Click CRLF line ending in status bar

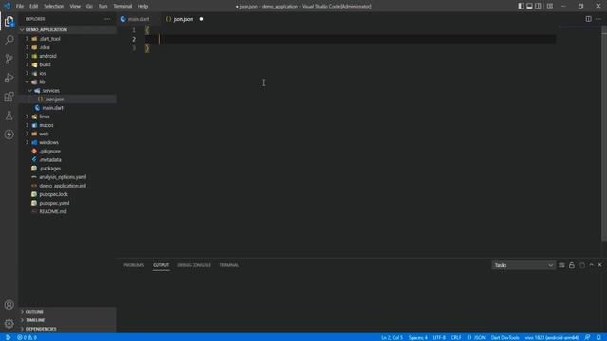(456, 337)
